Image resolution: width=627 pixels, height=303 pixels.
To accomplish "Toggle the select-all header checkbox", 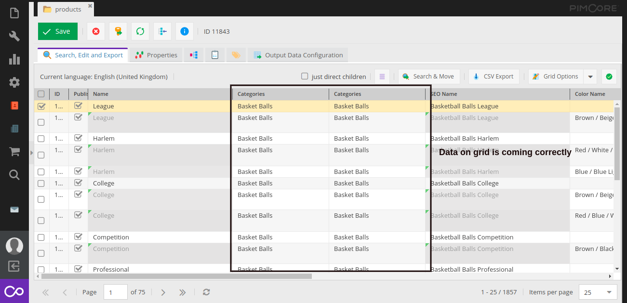I will click(x=41, y=94).
